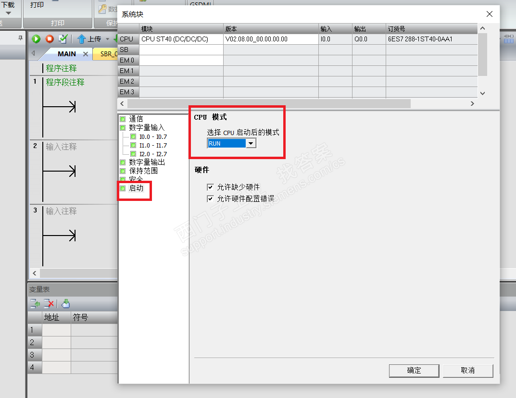Screen dimensions: 516x398
Task: Select I2.0 - I2.7 tree entry
Action: pos(153,154)
